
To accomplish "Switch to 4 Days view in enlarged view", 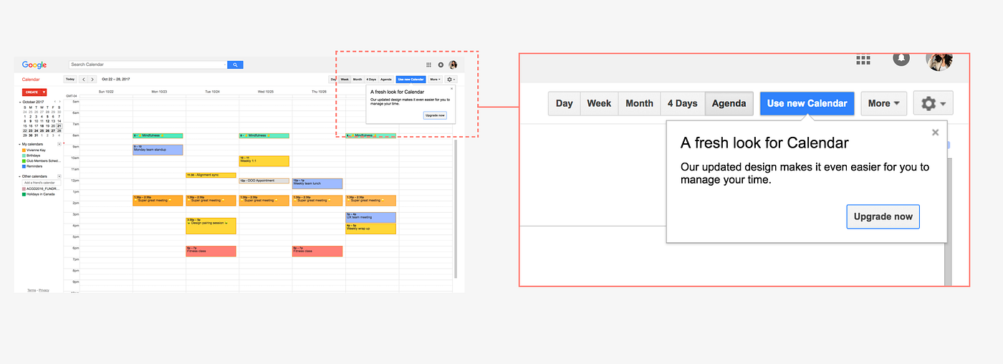I will tap(683, 103).
